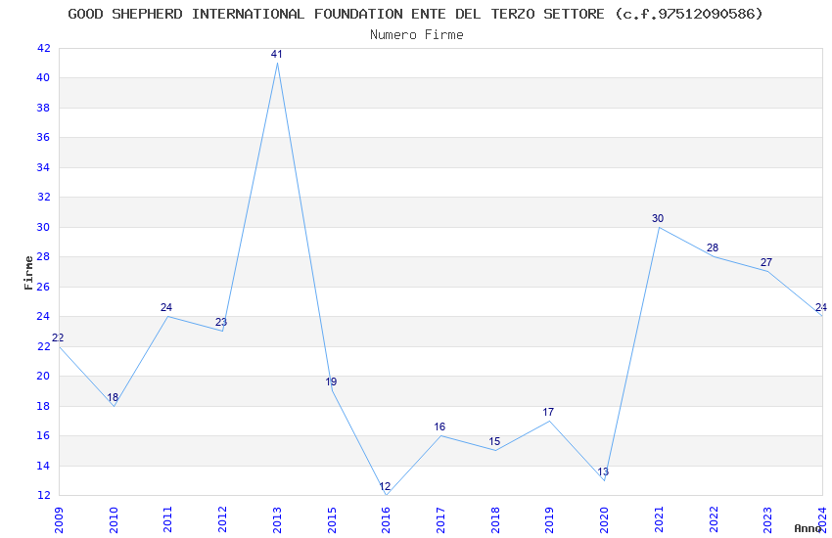
Task: Click the x-axis year 2009
Action: click(x=59, y=519)
